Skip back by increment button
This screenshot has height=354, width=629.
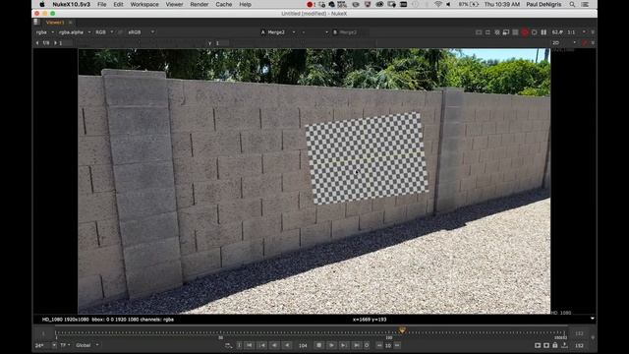pos(379,345)
